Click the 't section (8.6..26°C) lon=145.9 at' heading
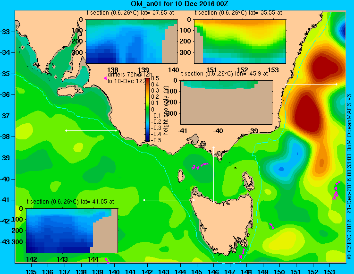354x274 pixels. pos(224,74)
